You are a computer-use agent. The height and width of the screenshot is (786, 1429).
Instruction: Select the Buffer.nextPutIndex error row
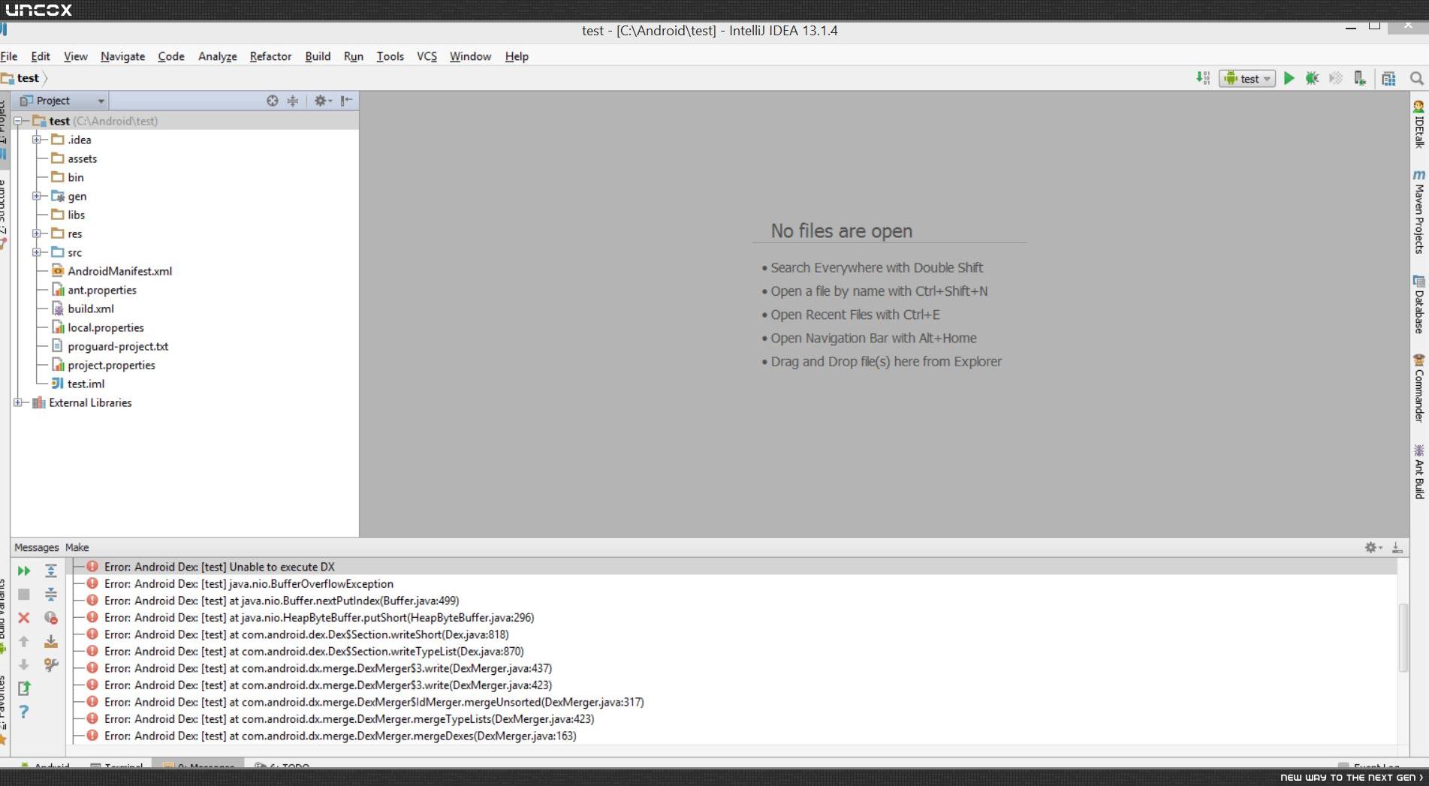tap(734, 601)
